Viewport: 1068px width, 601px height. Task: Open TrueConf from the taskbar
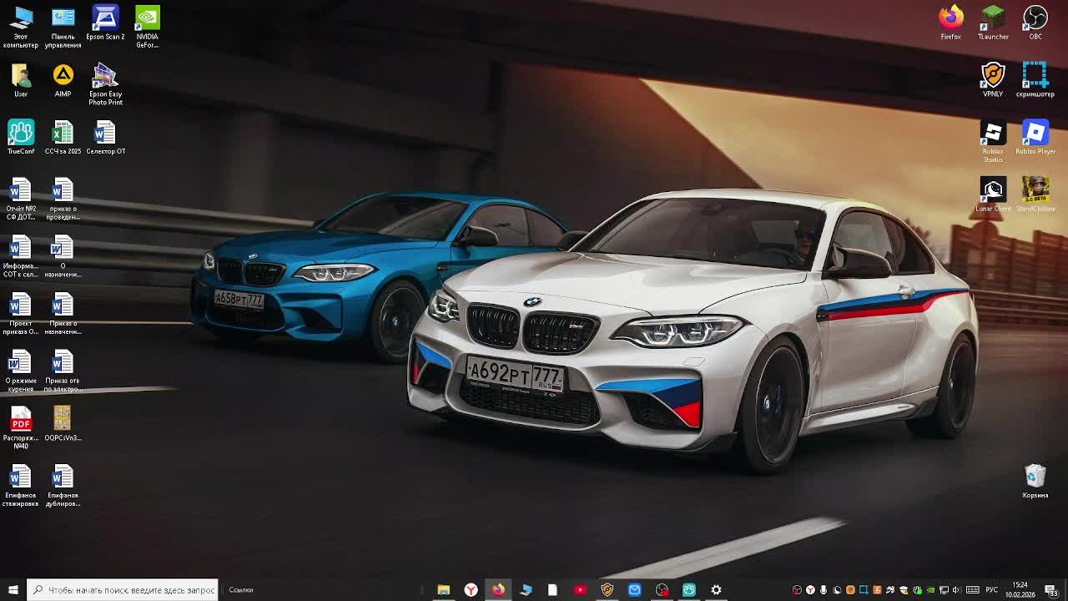[x=689, y=590]
